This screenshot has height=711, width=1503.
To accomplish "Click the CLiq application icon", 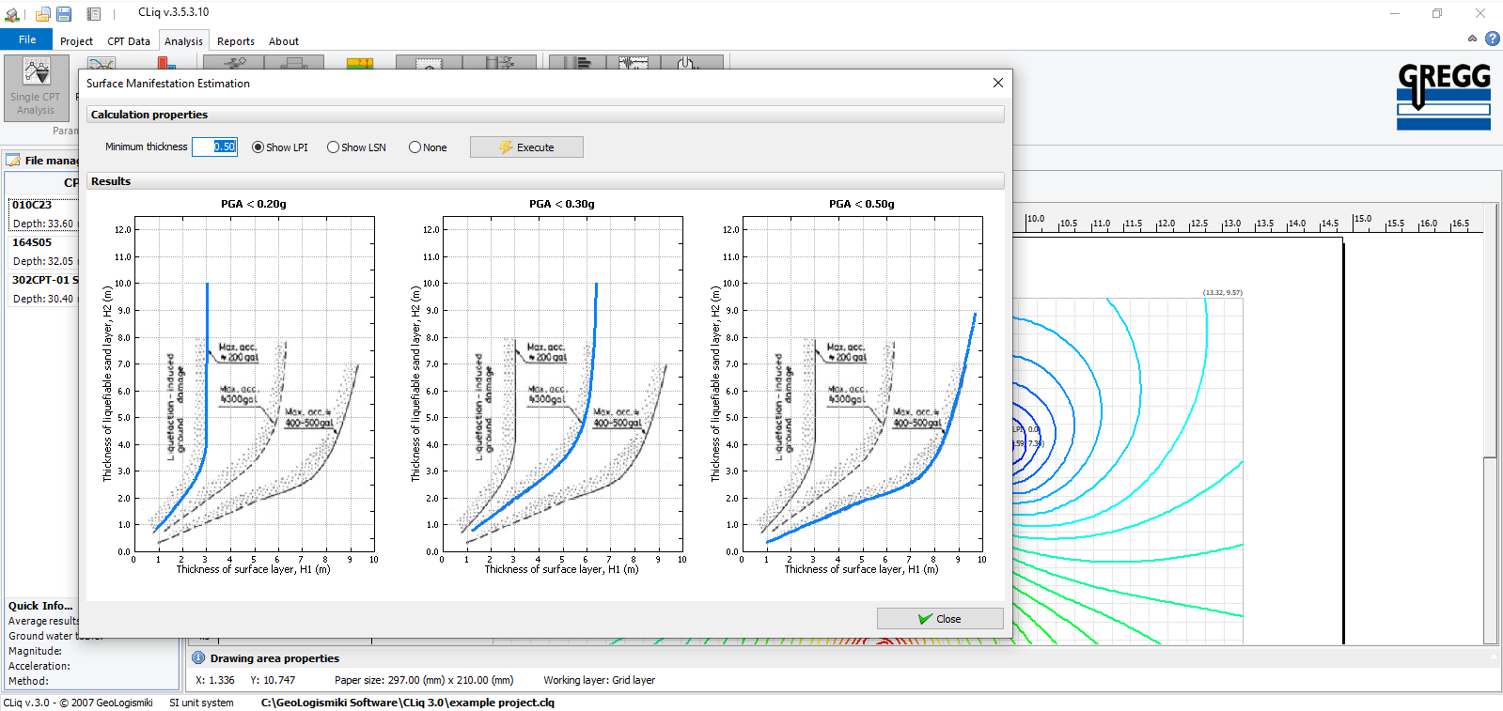I will (x=12, y=14).
